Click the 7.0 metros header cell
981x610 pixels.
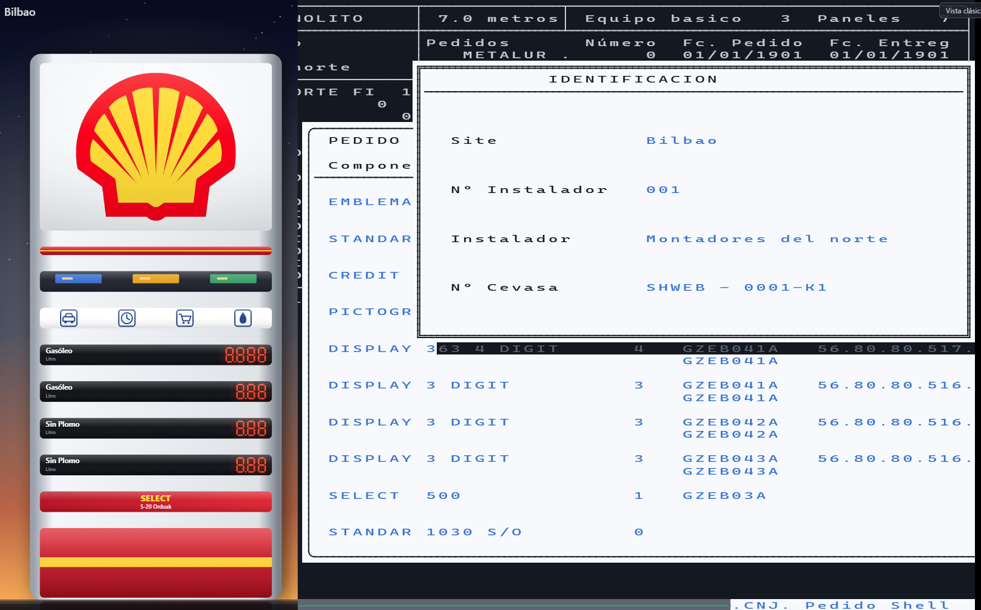(498, 19)
